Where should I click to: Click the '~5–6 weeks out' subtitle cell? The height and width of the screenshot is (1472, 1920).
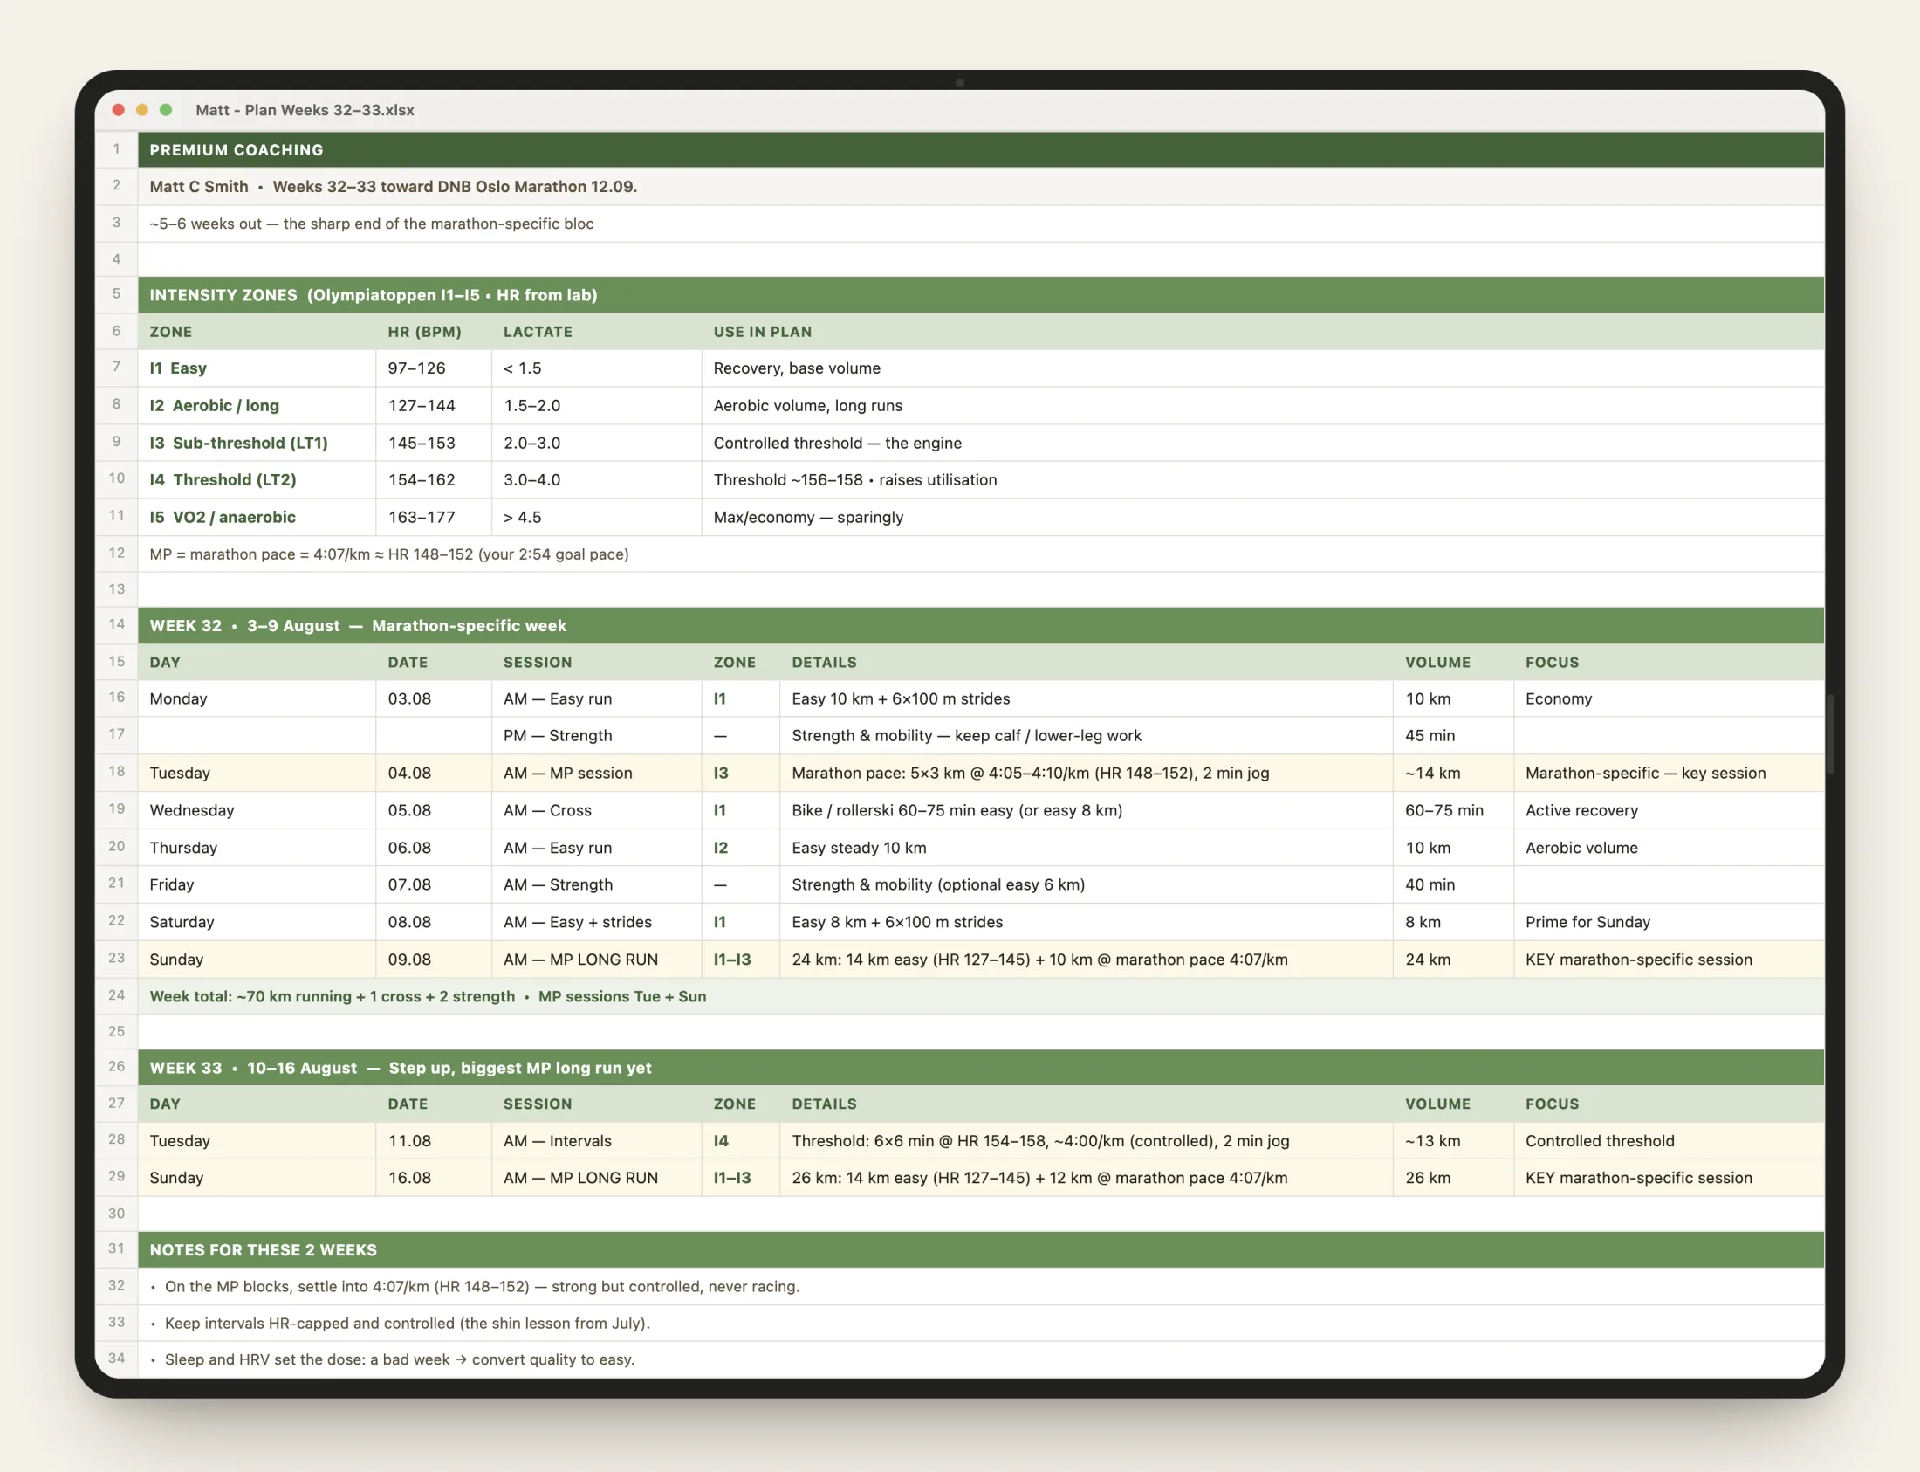pos(981,224)
